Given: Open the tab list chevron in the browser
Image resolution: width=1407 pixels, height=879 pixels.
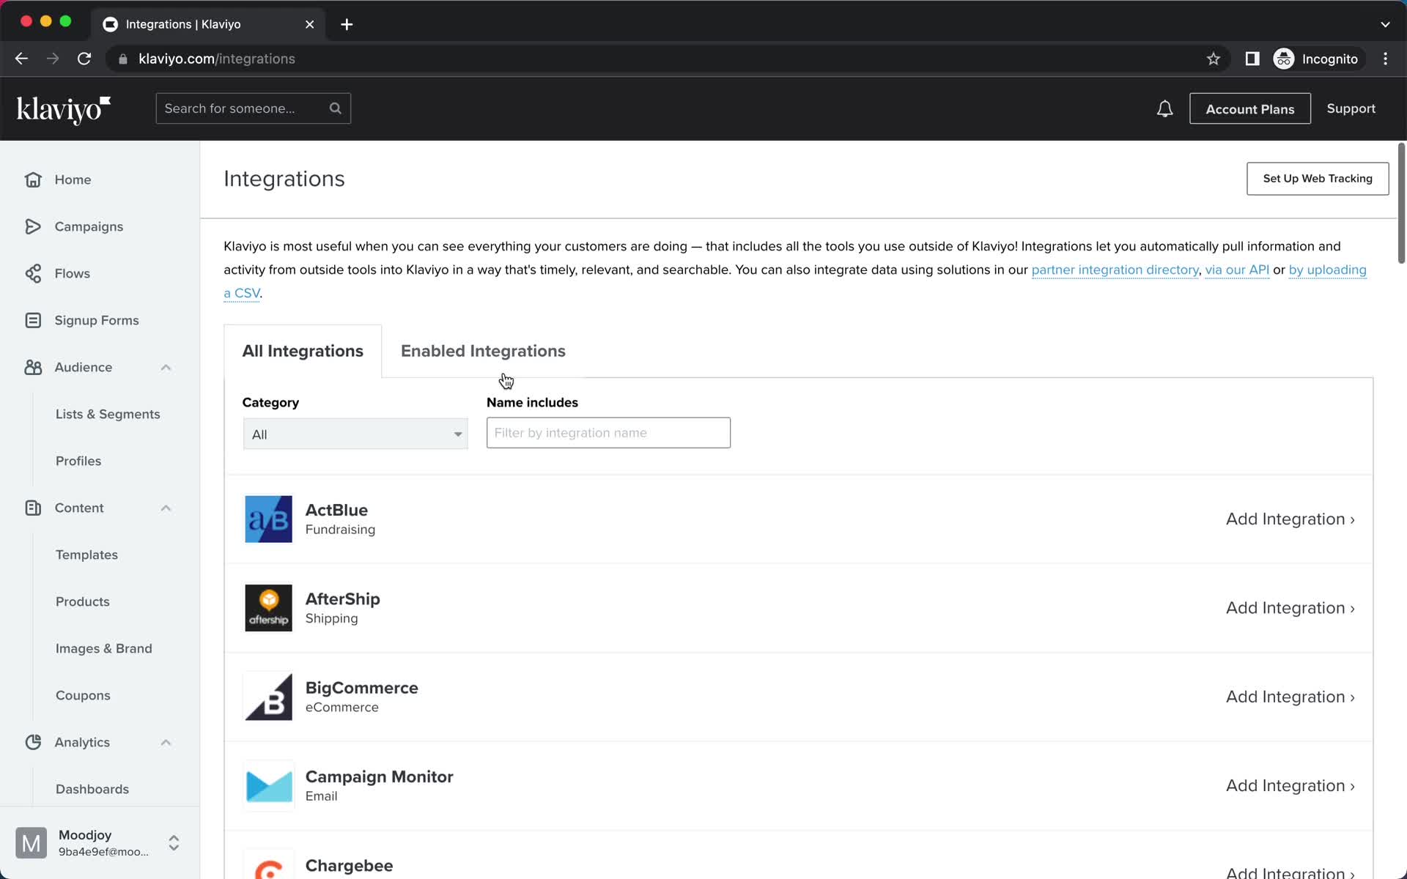Looking at the screenshot, I should [1385, 24].
